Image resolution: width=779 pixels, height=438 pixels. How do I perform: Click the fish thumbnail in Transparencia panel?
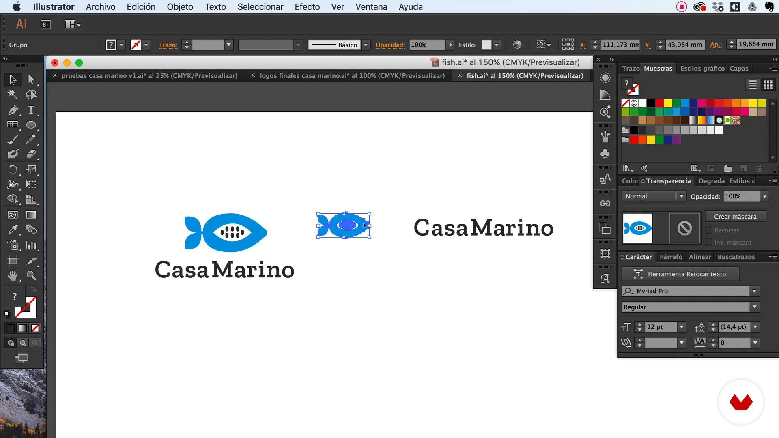[x=637, y=228]
